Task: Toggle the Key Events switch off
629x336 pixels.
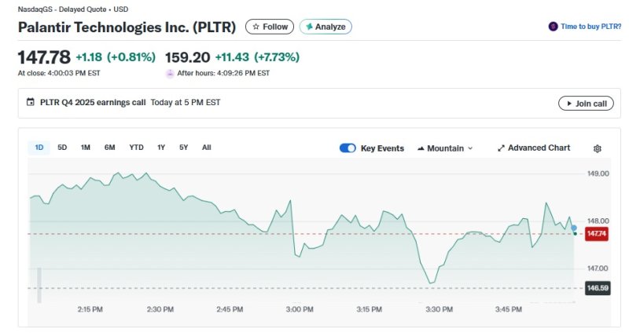Action: coord(348,148)
